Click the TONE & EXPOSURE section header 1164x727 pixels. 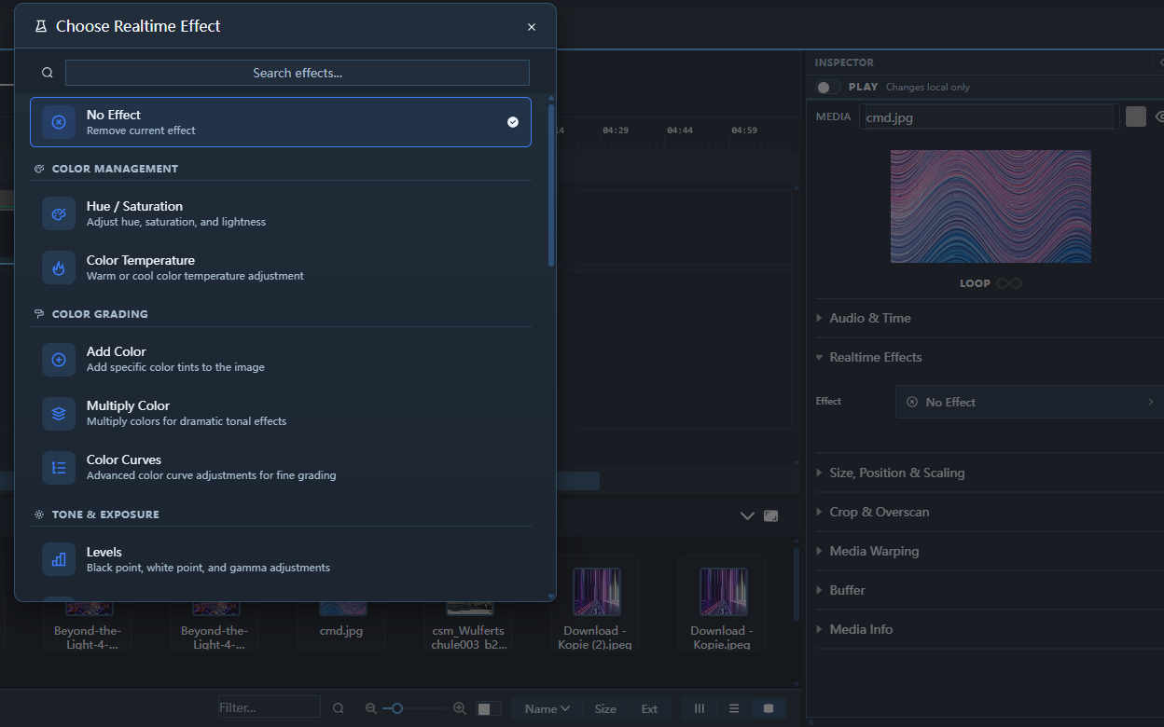pyautogui.click(x=105, y=514)
